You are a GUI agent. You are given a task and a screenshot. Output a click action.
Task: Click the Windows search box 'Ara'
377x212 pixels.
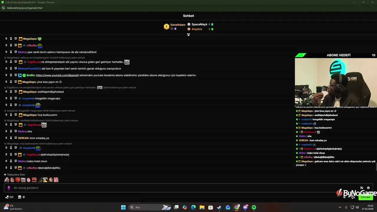150,207
